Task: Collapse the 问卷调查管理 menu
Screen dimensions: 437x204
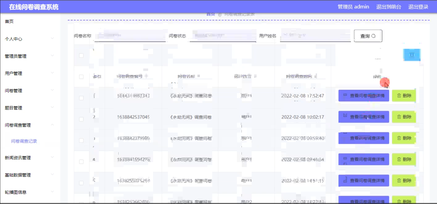Action: [x=30, y=125]
